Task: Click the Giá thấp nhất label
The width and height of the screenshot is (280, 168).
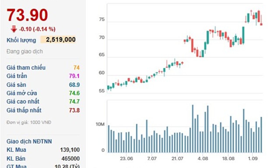Action: click(24, 110)
